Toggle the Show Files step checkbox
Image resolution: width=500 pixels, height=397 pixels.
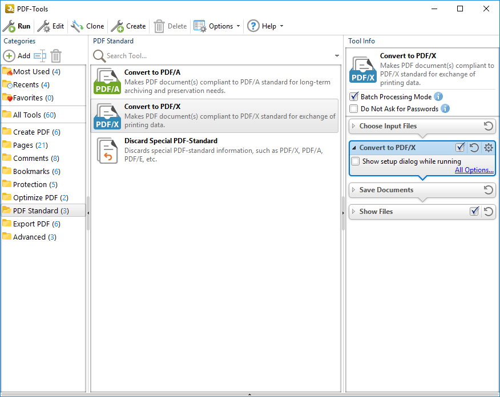point(474,211)
